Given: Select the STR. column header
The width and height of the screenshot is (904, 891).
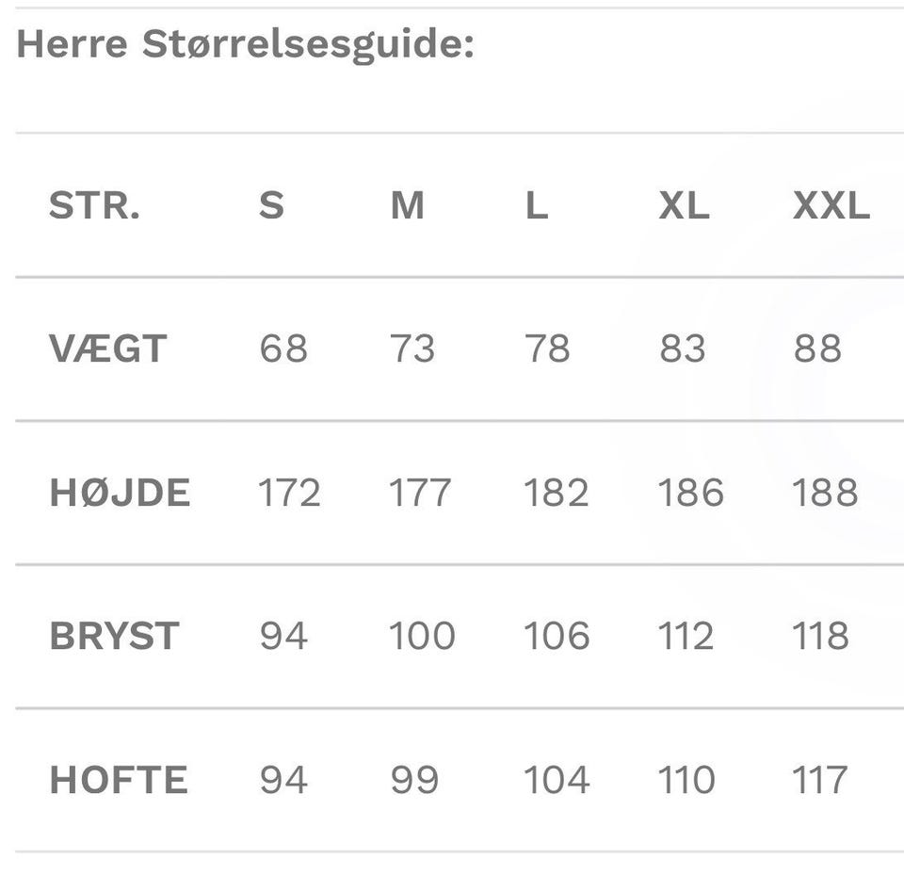Looking at the screenshot, I should (x=94, y=205).
